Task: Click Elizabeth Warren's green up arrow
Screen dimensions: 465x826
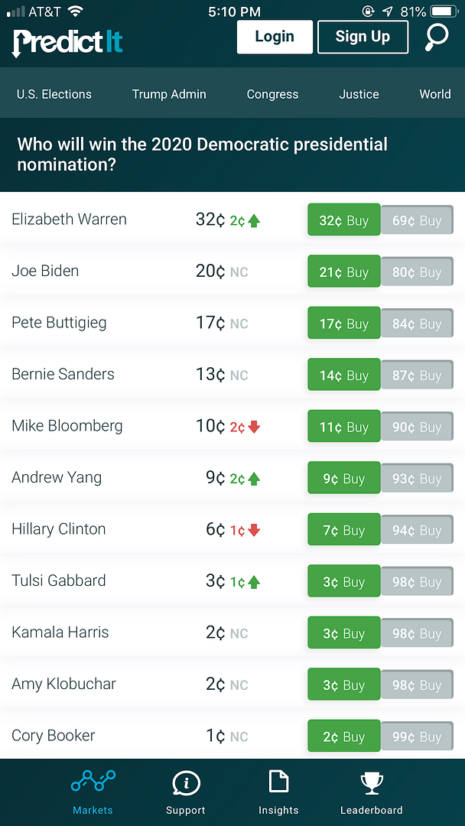Action: (255, 221)
